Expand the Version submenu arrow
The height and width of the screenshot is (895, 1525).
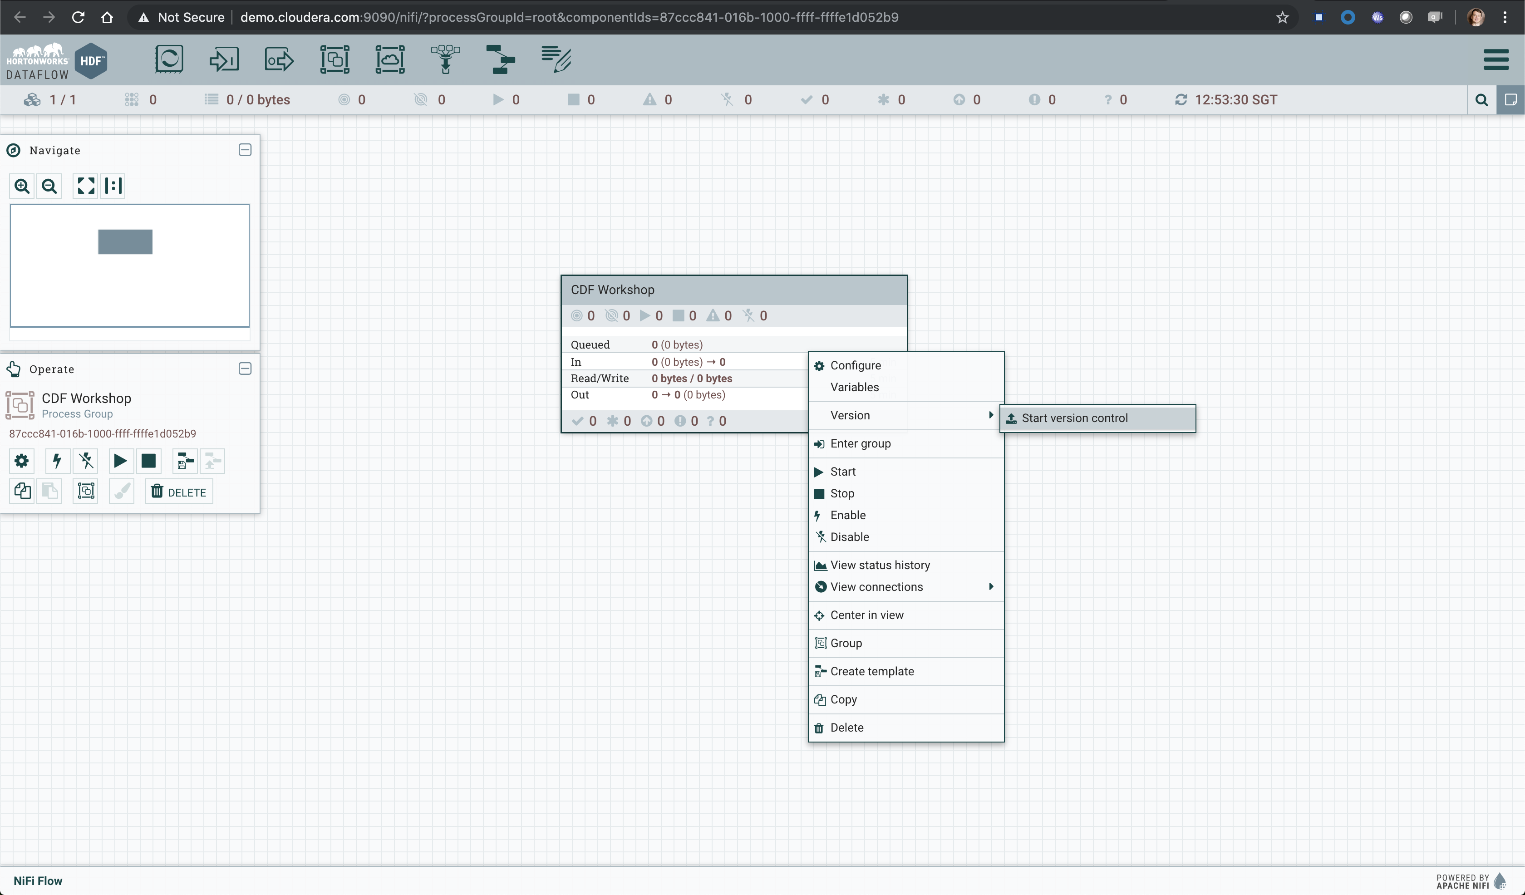tap(989, 416)
